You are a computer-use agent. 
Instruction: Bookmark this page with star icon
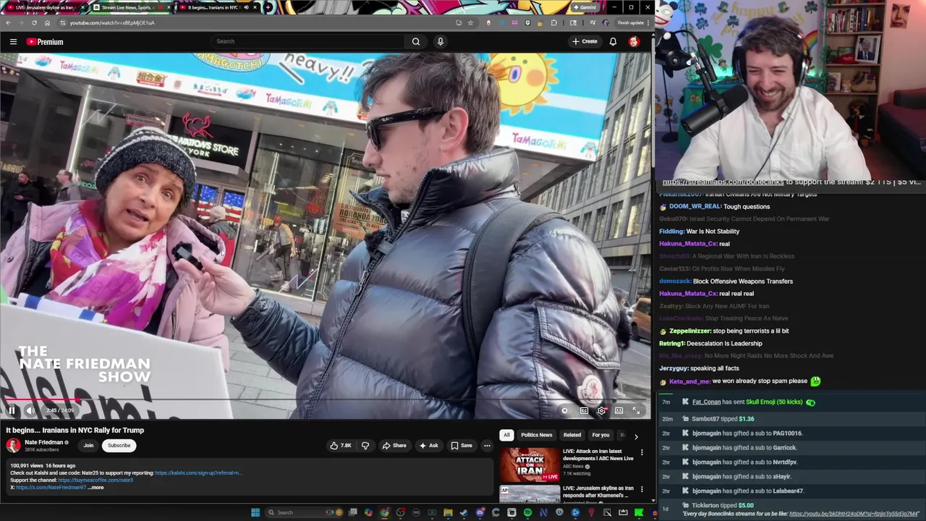pyautogui.click(x=471, y=22)
